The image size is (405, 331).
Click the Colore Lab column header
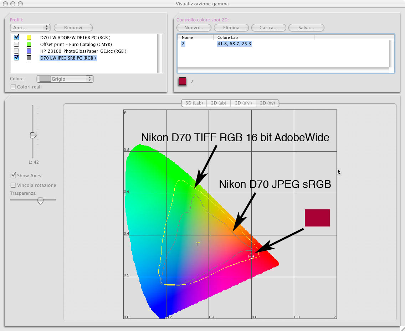click(264, 37)
